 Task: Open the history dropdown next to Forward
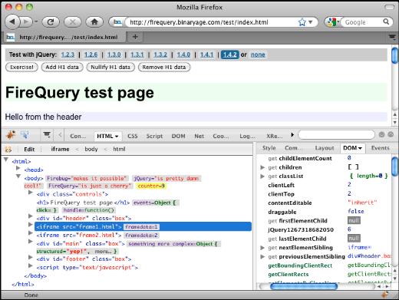[x=36, y=21]
